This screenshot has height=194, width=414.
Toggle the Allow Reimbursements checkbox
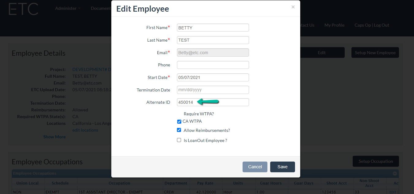(179, 130)
